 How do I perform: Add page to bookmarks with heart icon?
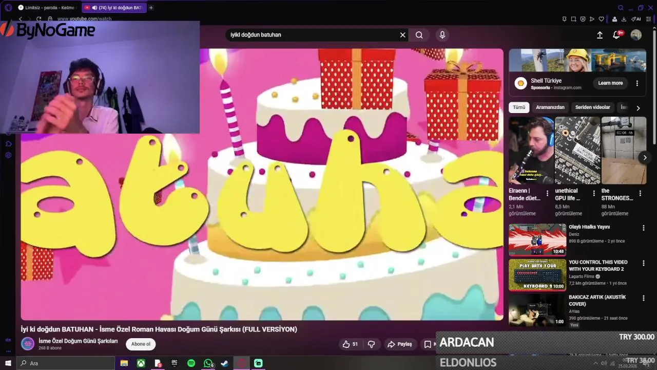click(602, 19)
